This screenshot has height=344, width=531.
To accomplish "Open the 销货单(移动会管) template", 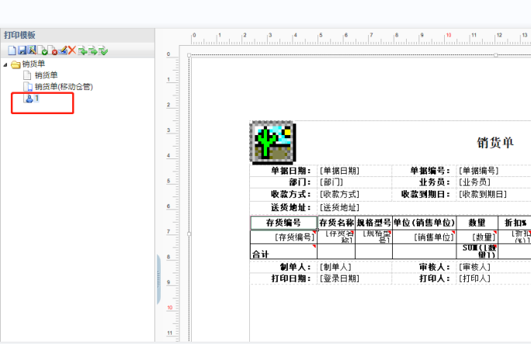I will pos(63,87).
